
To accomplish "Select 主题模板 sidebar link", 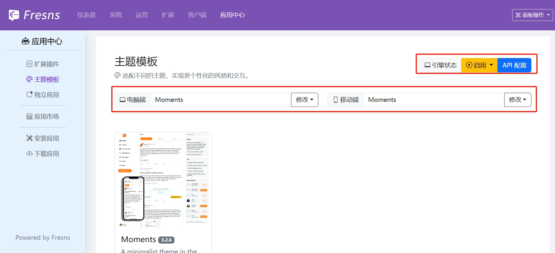I will [x=43, y=79].
